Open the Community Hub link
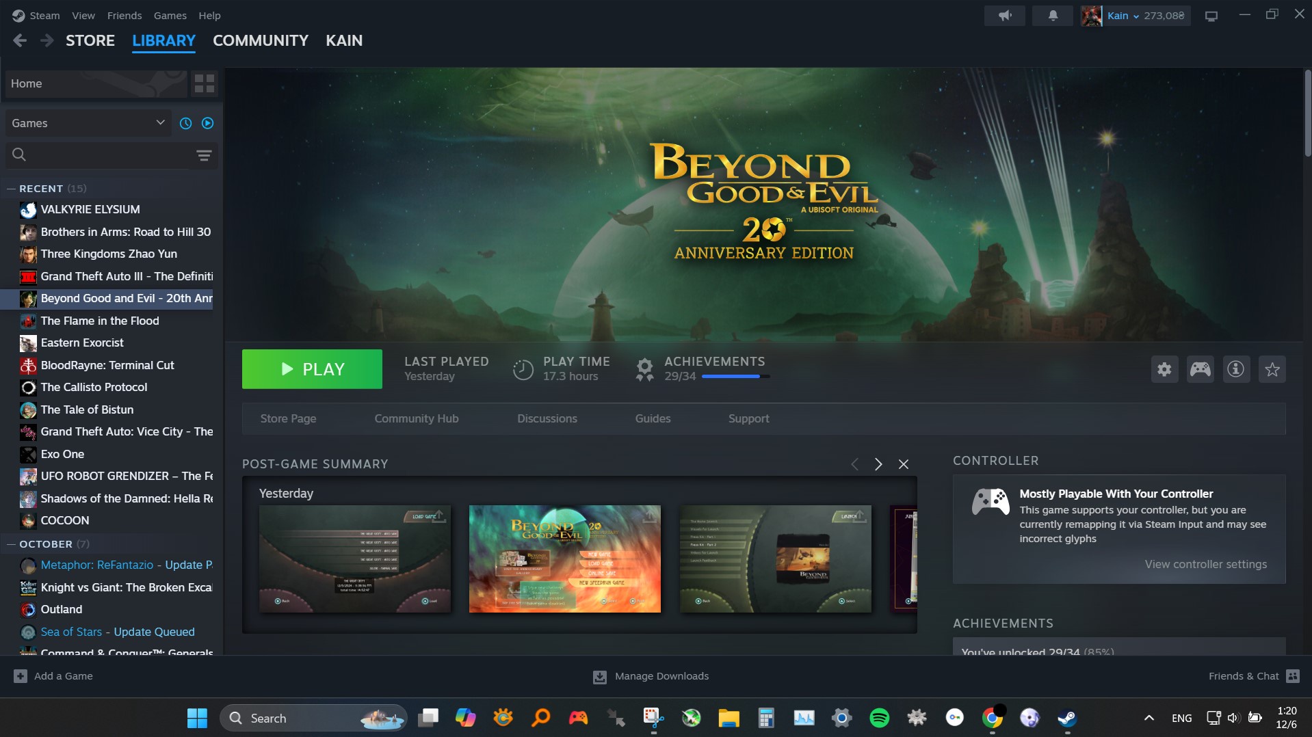1312x737 pixels. point(417,418)
